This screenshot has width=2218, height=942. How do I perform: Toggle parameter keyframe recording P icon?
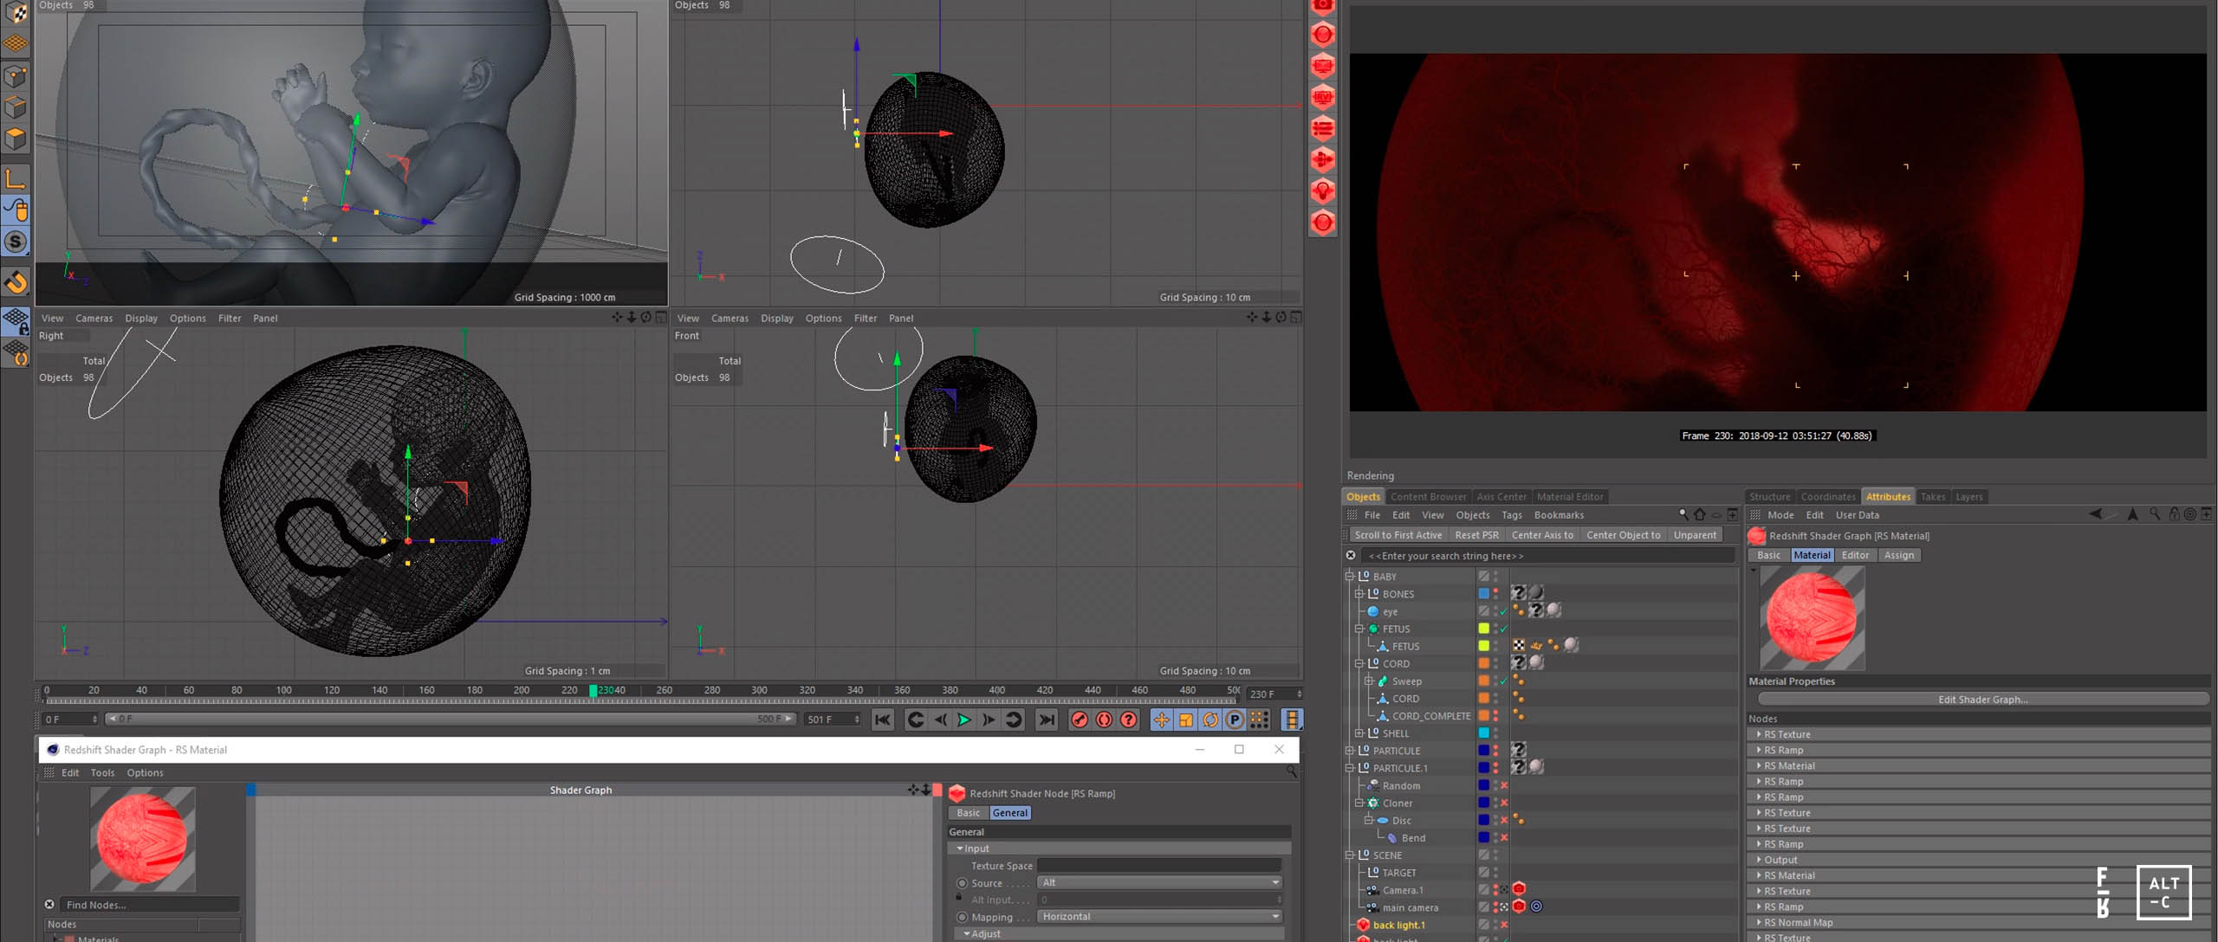[1235, 719]
